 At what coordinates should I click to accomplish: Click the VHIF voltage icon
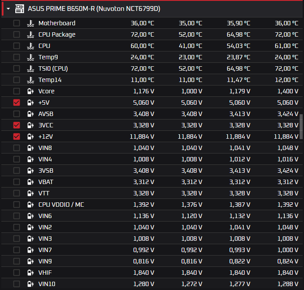pos(31,273)
